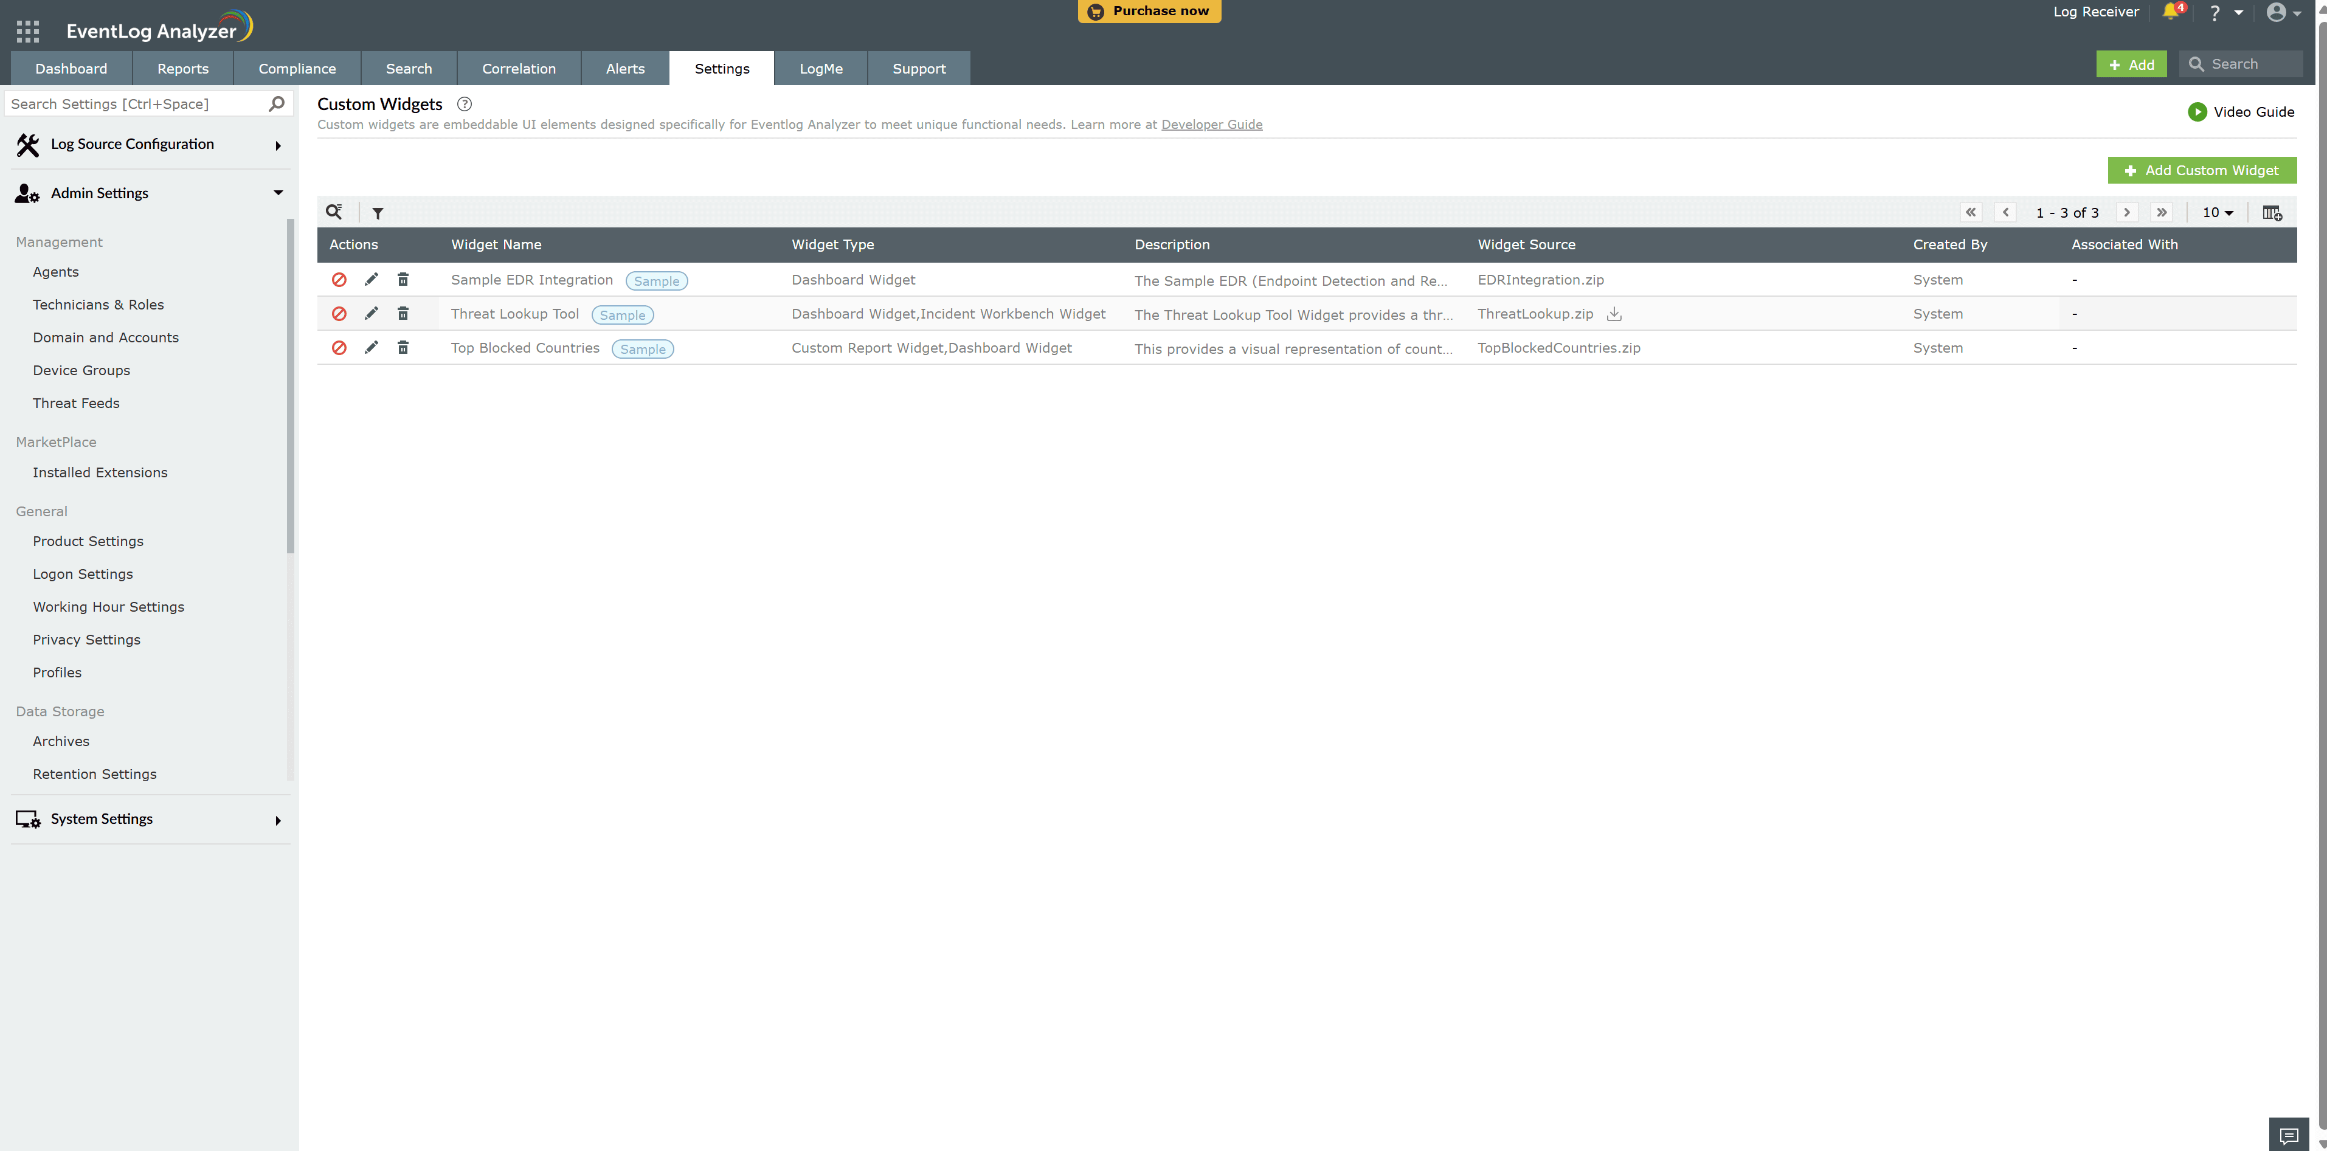Edit the Threat Lookup Tool widget
This screenshot has height=1151, width=2327.
(372, 314)
